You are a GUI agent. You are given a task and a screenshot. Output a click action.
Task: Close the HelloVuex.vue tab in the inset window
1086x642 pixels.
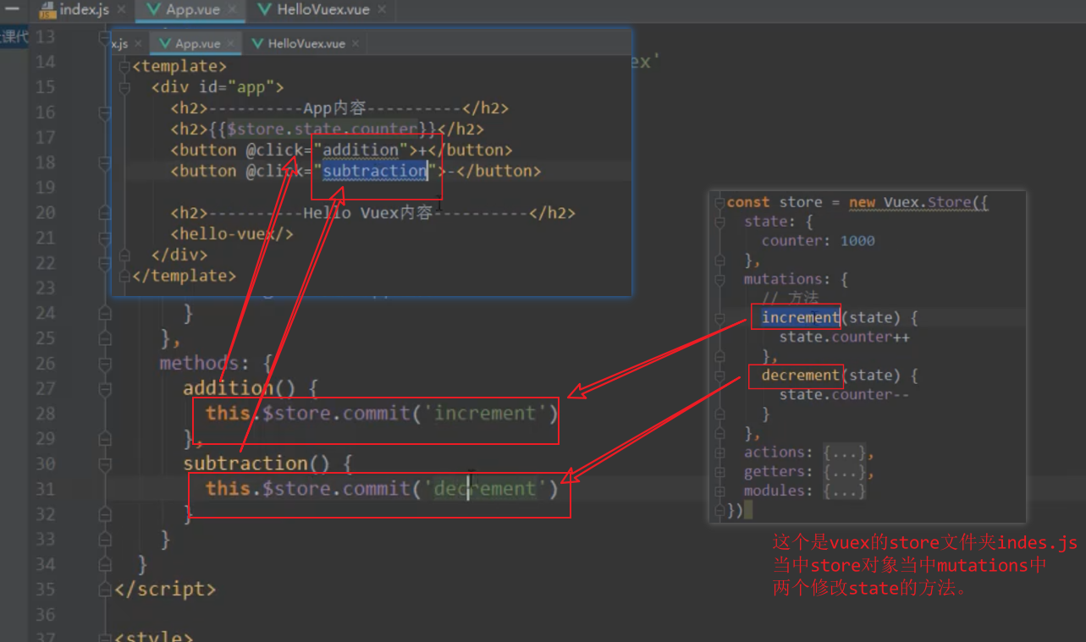pos(355,44)
